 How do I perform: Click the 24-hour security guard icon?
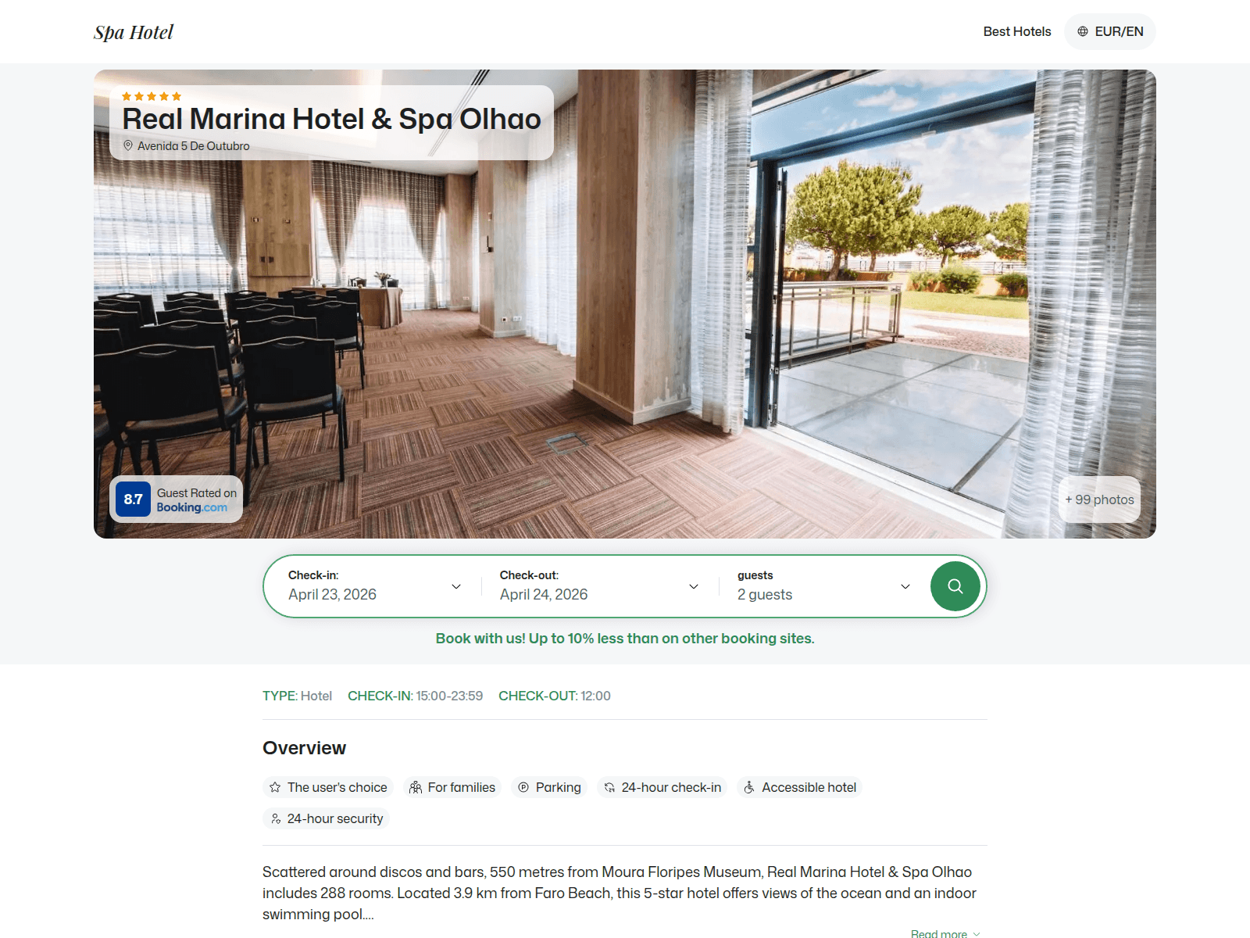point(276,818)
